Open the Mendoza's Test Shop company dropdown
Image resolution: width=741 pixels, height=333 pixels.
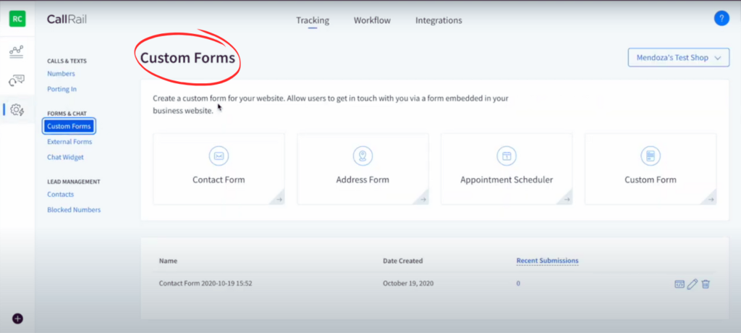coord(679,58)
